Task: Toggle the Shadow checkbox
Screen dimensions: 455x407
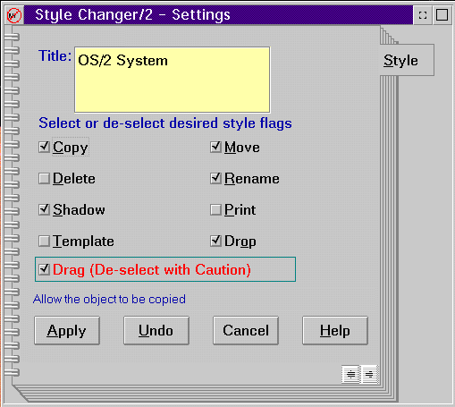Action: click(x=44, y=210)
